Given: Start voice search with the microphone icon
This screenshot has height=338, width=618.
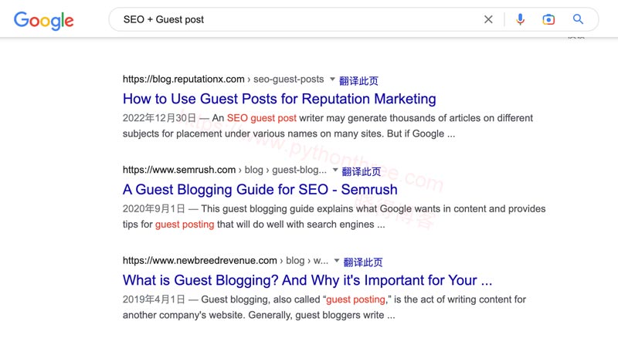Looking at the screenshot, I should click(x=520, y=19).
